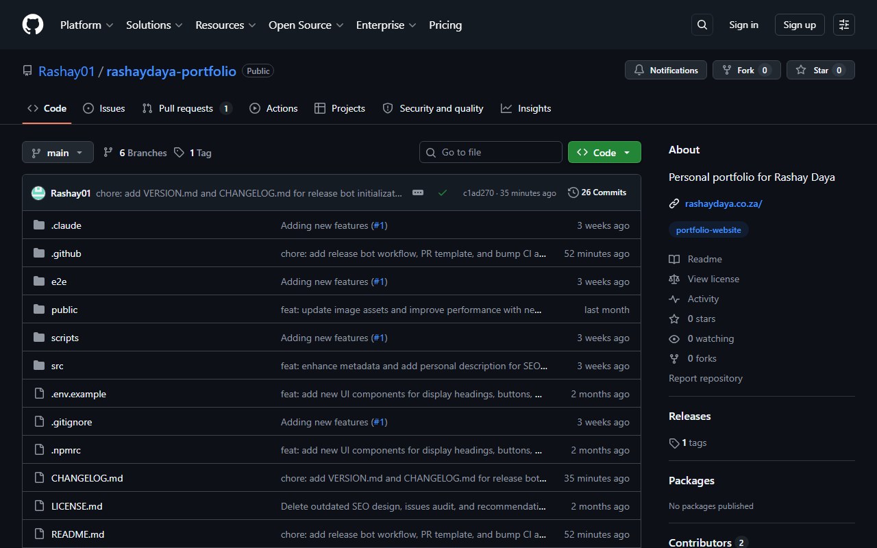Open the Pricing link in header

(x=445, y=25)
